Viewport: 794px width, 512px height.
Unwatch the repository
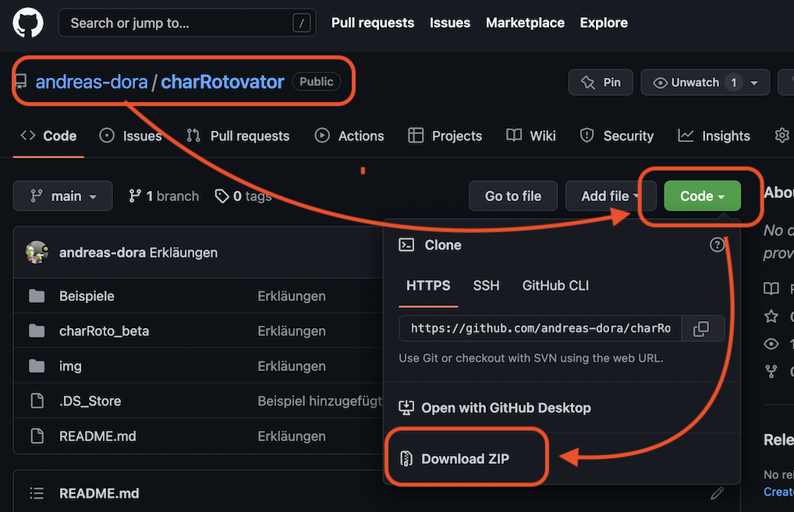click(693, 82)
